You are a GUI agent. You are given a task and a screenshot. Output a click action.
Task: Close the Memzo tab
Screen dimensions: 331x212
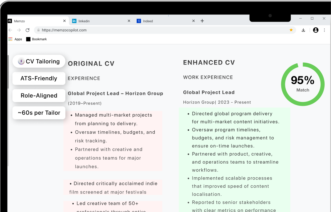point(64,21)
